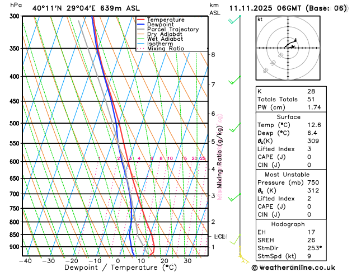The height and width of the screenshot is (272, 352).
Task: Click the pink '25' mixing ratio label
Action: (203, 158)
